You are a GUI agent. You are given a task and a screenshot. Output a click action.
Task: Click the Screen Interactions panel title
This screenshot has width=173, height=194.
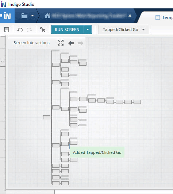31,43
